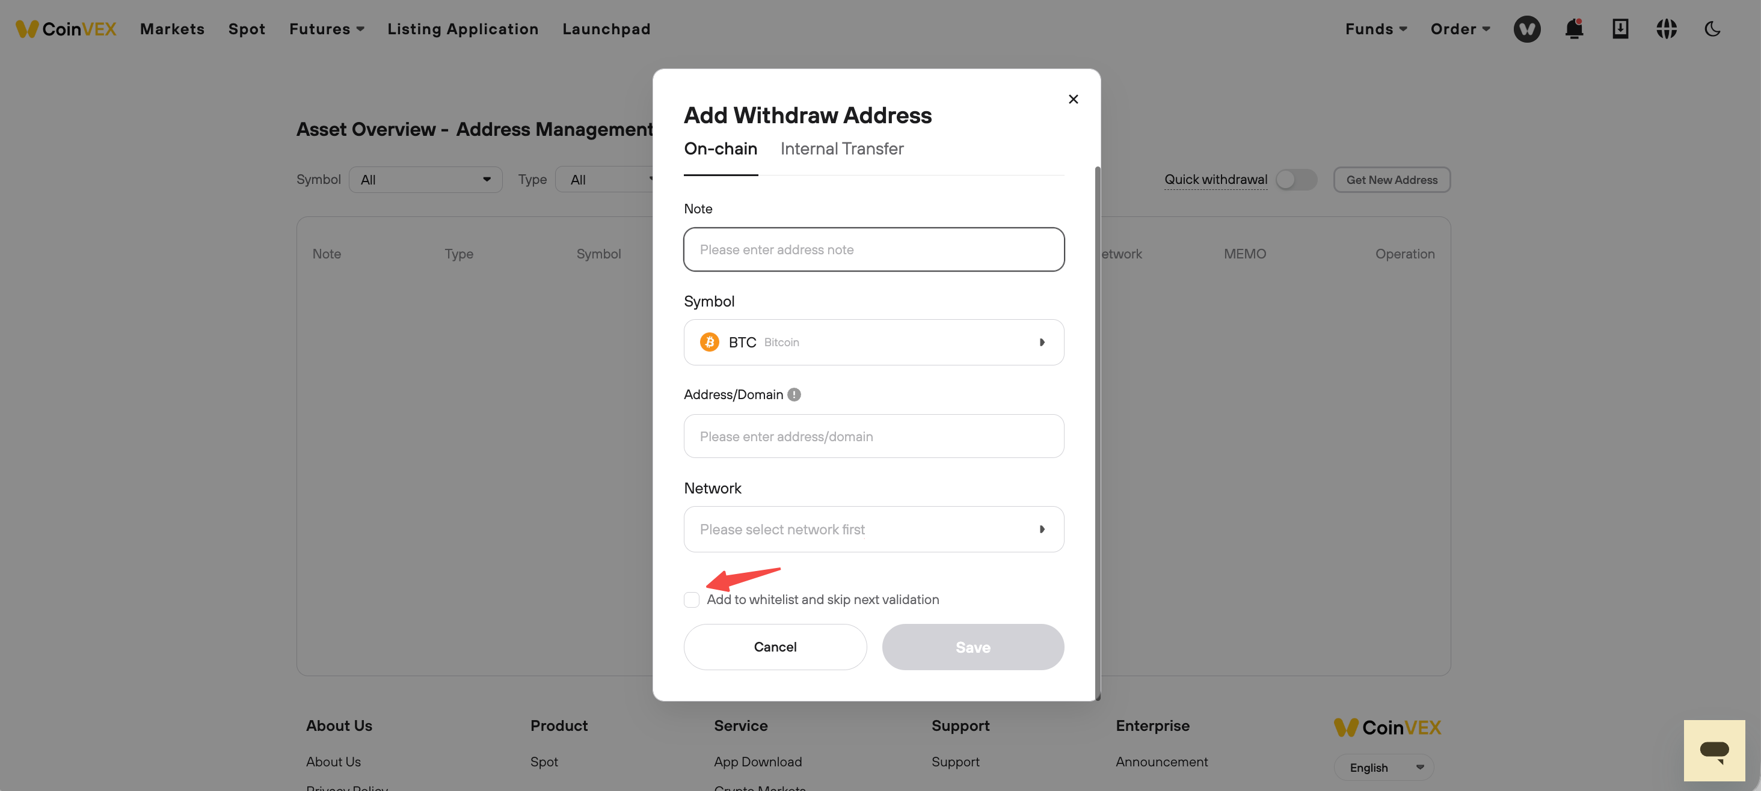Click the CoinVEX logo in the header
This screenshot has height=791, width=1761.
66,29
